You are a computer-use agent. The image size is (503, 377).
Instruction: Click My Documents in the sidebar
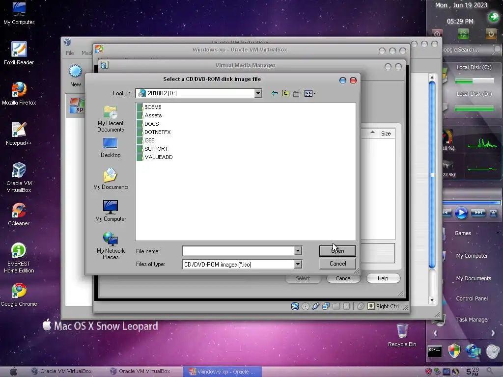pyautogui.click(x=474, y=278)
